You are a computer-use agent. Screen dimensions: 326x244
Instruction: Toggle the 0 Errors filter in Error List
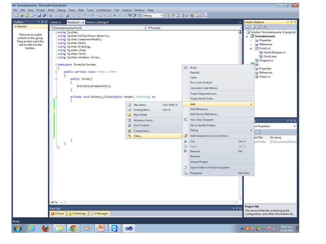click(x=58, y=213)
